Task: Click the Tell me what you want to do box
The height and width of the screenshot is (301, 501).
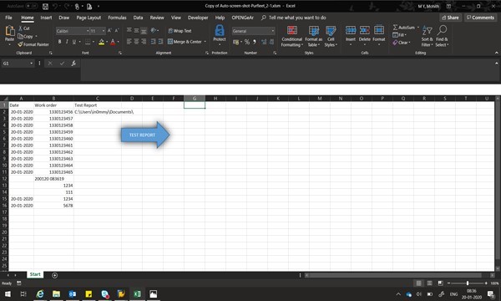Action: click(294, 18)
